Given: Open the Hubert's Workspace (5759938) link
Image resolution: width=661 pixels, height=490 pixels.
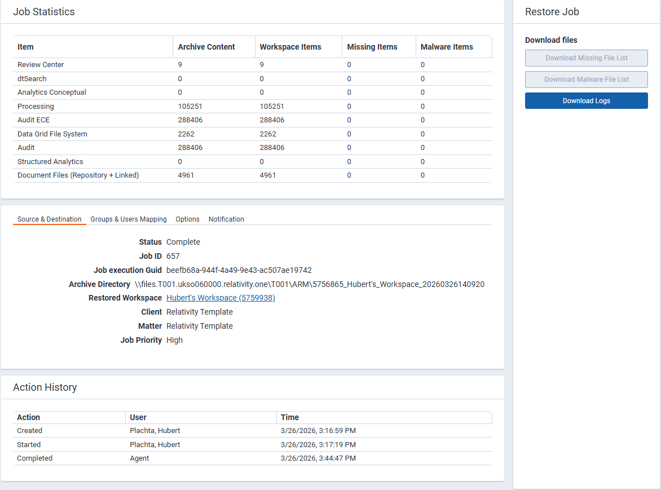Looking at the screenshot, I should [x=221, y=298].
